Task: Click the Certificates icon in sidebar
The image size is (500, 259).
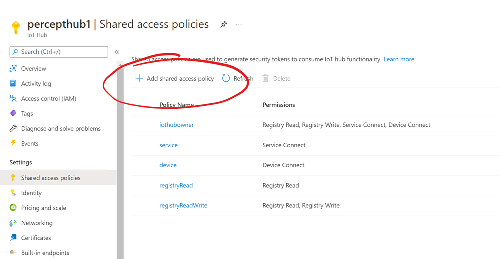Action: click(13, 238)
